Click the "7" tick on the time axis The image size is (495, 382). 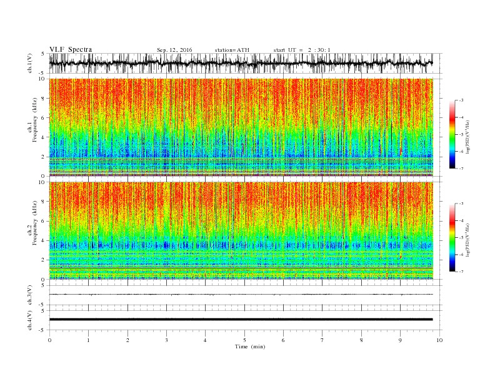pyautogui.click(x=322, y=340)
